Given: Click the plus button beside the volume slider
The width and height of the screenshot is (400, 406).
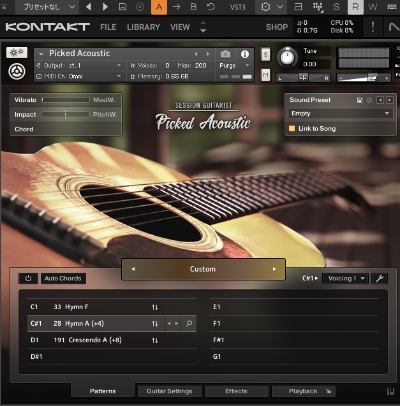Looking at the screenshot, I should point(387,78).
